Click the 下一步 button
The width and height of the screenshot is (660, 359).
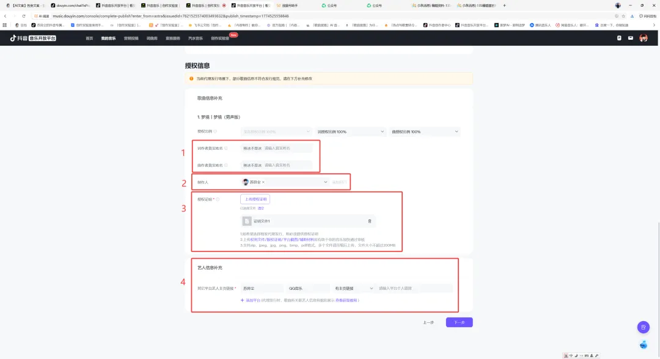(459, 322)
